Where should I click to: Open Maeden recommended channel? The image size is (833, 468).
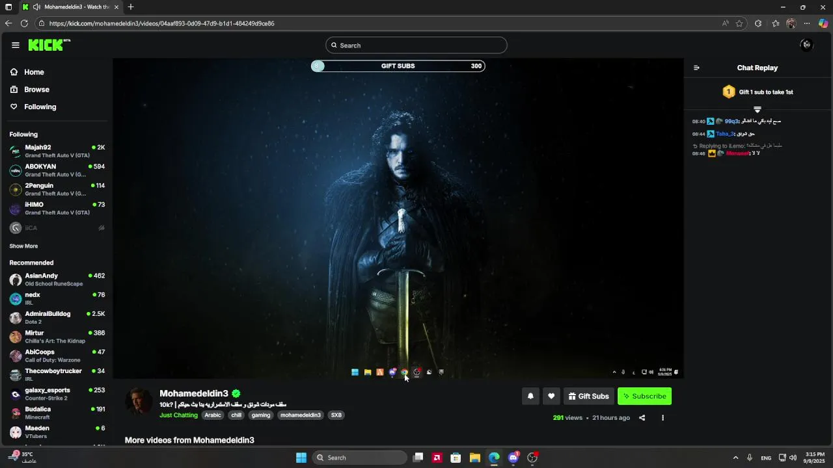[x=57, y=432]
